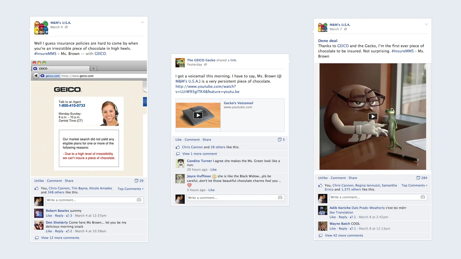
Task: Click Gecko's Voicemail link title
Action: click(x=239, y=103)
